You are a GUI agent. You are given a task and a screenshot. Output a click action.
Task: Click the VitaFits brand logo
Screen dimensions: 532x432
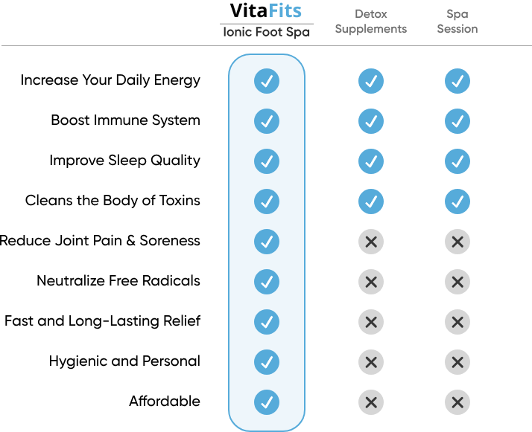click(266, 11)
